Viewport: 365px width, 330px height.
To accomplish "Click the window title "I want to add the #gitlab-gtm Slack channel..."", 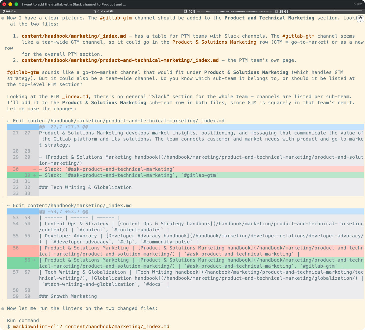I will tap(74, 4).
